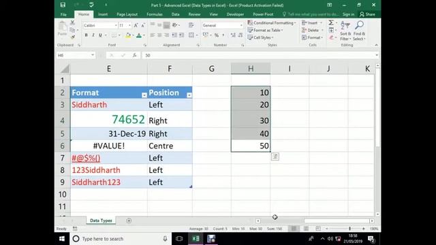Click the Decrease Decimal icon

240,35
